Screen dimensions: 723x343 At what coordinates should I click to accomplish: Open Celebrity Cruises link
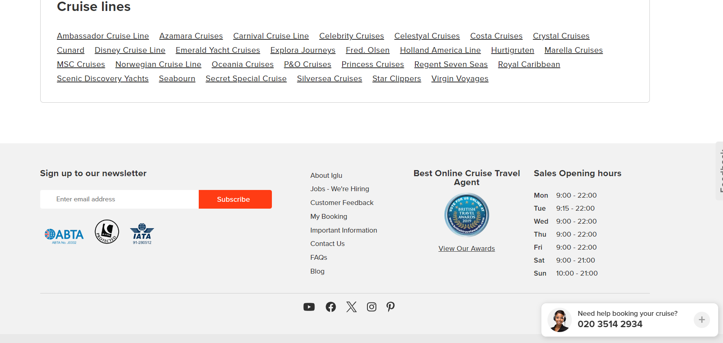pyautogui.click(x=352, y=36)
